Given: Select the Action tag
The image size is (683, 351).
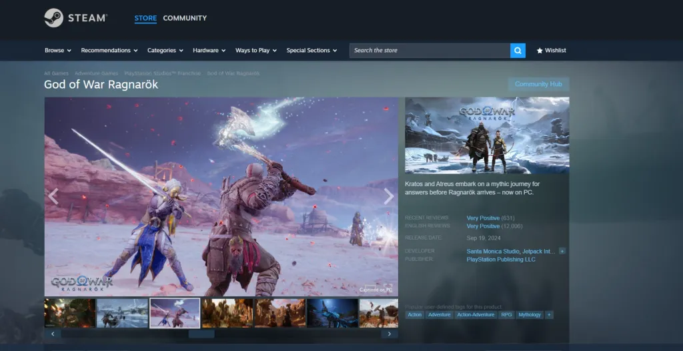Looking at the screenshot, I should coord(415,315).
